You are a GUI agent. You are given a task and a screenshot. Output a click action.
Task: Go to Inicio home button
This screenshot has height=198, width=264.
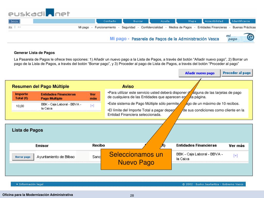[x=14, y=21]
